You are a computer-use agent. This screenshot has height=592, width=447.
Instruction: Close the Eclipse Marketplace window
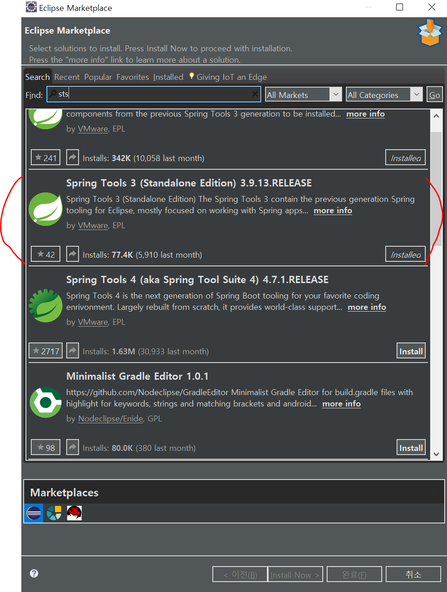432,7
